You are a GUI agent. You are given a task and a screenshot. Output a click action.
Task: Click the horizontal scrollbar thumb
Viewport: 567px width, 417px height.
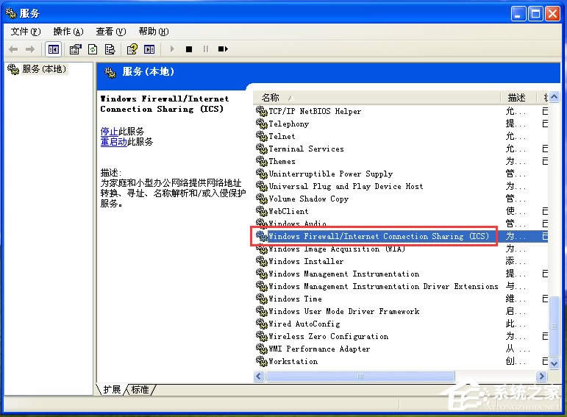(360, 376)
